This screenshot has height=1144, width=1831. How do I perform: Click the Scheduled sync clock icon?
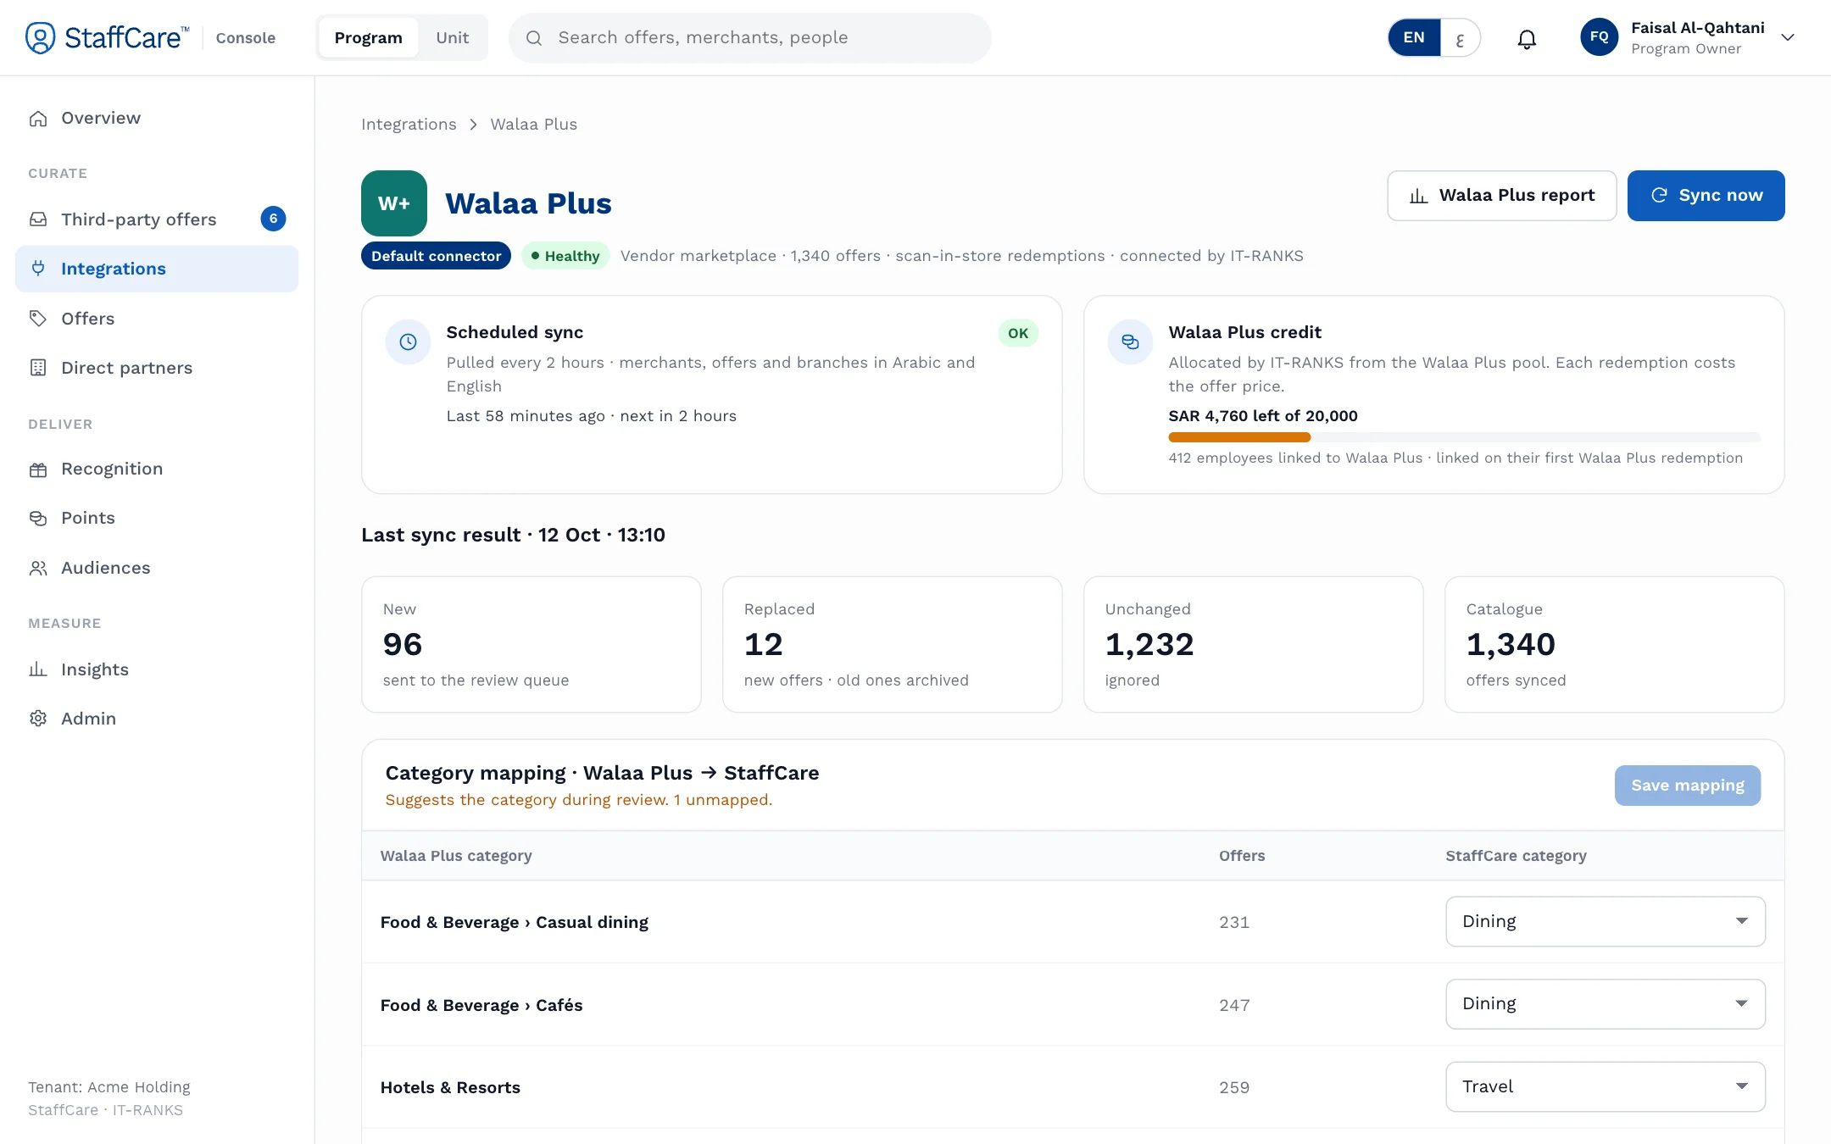pos(408,342)
